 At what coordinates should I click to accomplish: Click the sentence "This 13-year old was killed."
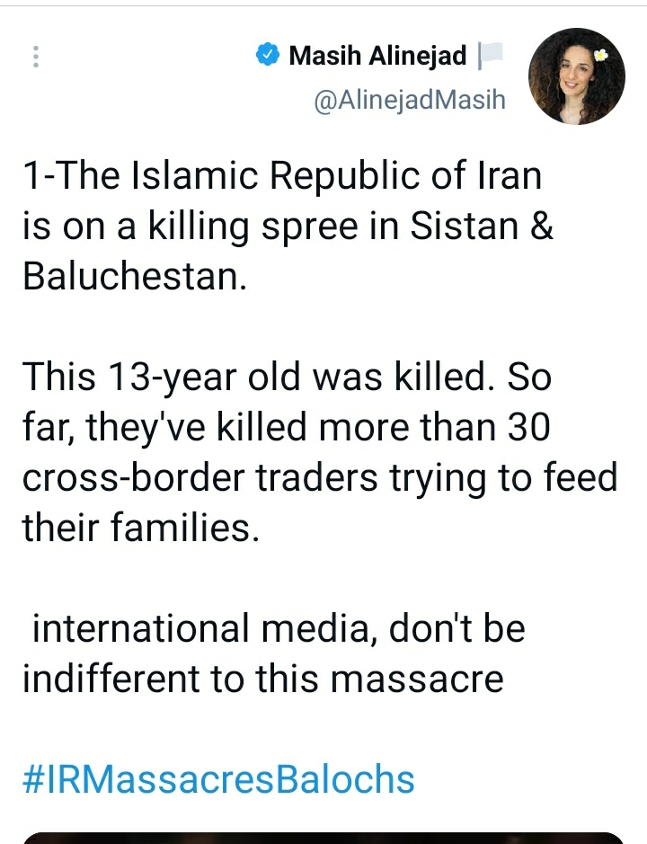point(260,378)
